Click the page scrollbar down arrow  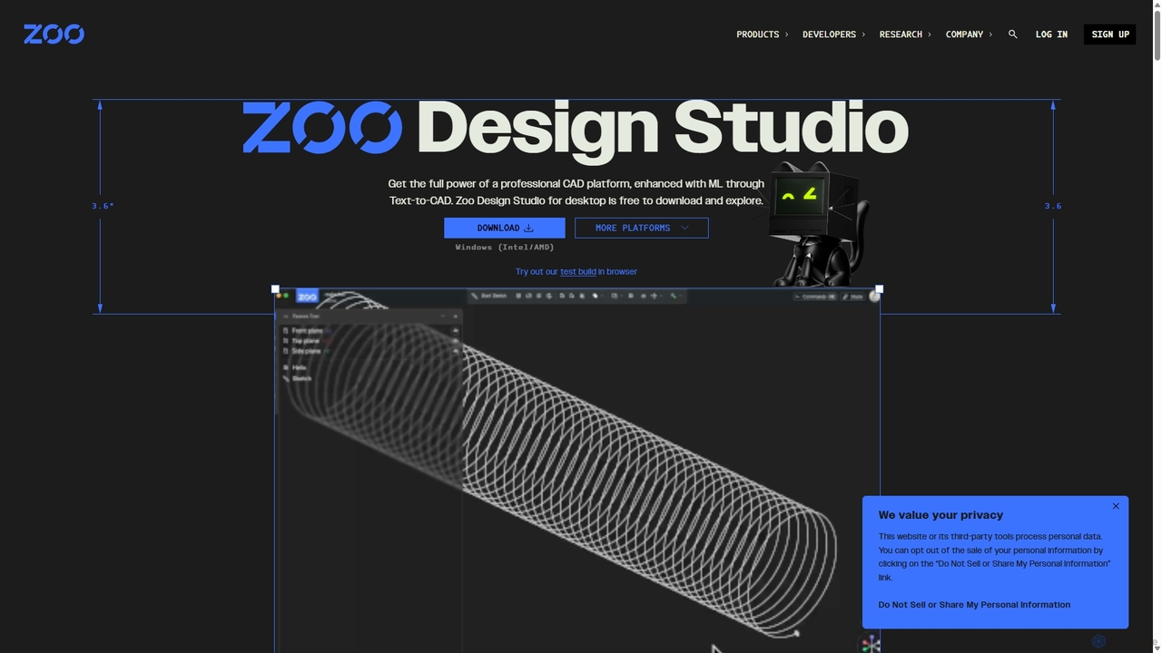pos(1156,647)
